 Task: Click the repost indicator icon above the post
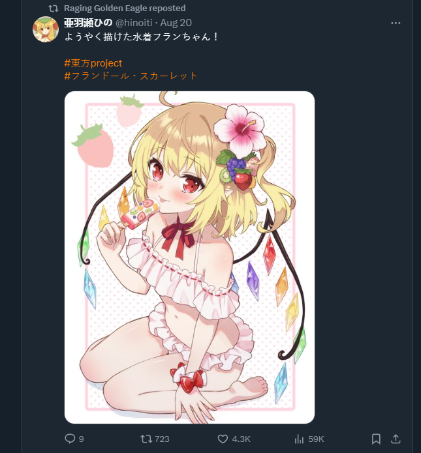tap(54, 8)
